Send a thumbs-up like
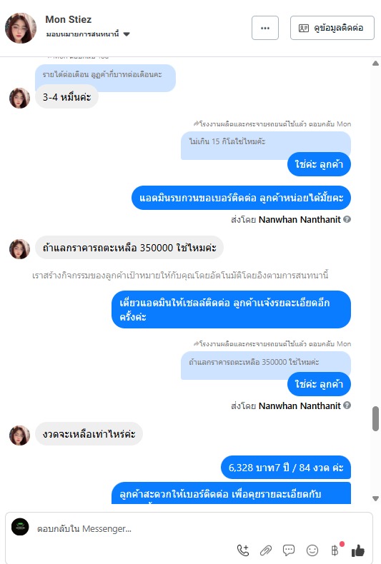This screenshot has width=381, height=564. pos(358,550)
